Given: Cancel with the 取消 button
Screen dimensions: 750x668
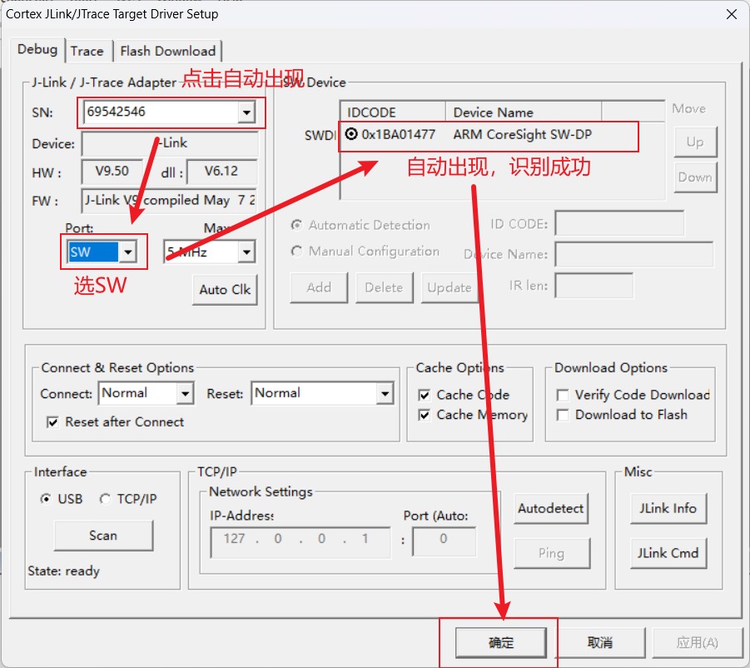Looking at the screenshot, I should (x=600, y=643).
